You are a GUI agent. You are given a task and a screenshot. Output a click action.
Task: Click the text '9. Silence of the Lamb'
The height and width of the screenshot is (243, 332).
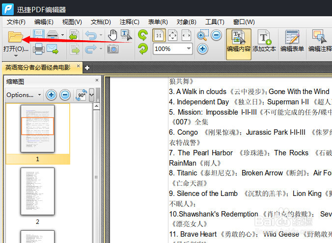click(x=203, y=194)
